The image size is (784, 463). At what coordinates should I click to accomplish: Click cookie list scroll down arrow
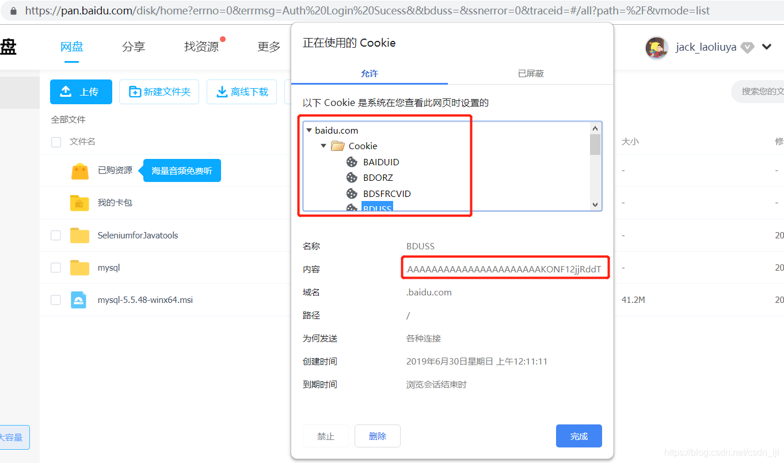tap(595, 204)
